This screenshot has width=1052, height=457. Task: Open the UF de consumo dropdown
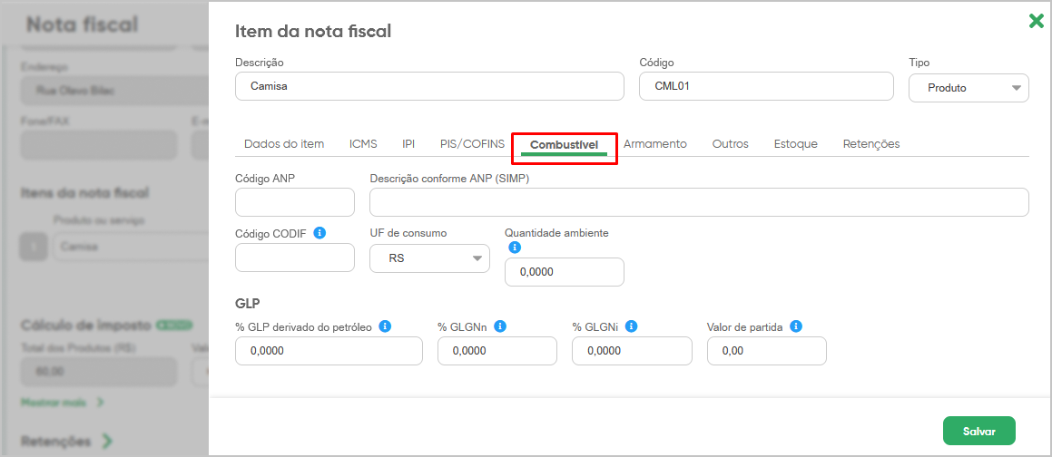(429, 258)
